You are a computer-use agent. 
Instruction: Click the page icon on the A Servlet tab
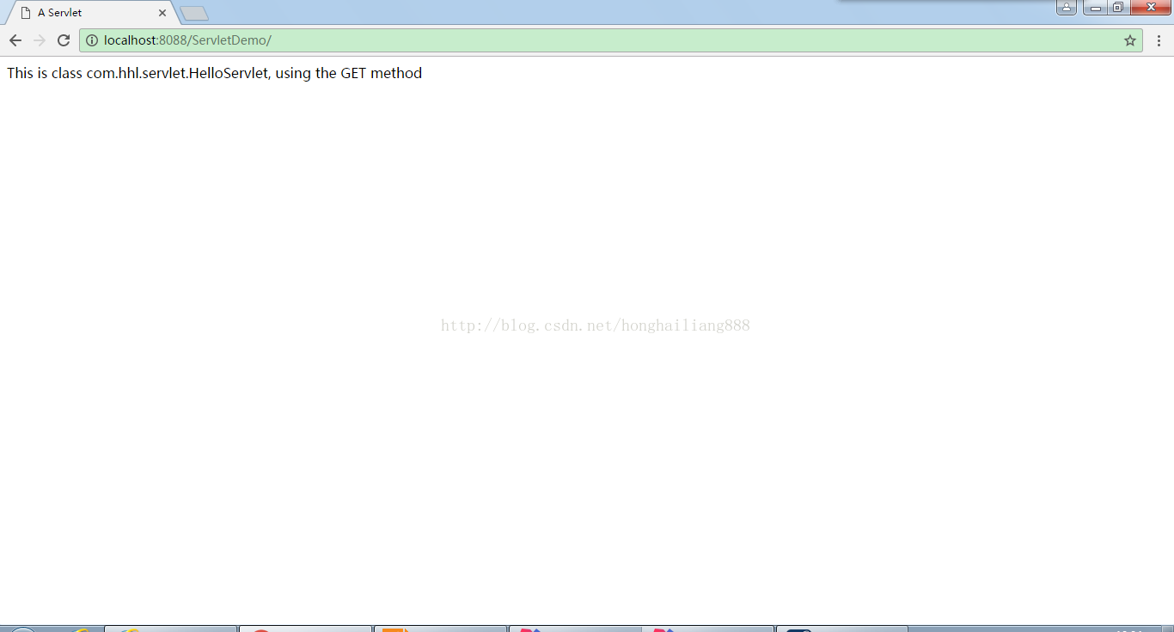(x=26, y=13)
